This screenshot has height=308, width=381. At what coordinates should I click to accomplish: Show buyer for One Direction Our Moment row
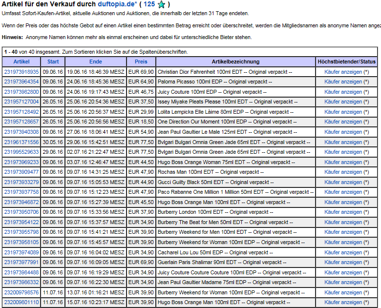tap(343, 122)
